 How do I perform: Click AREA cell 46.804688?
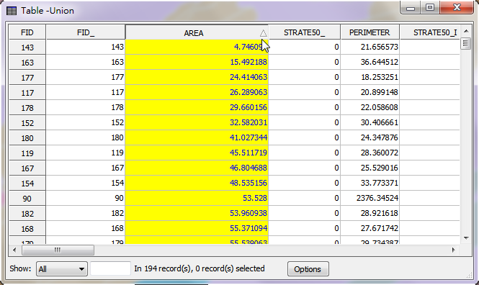click(x=197, y=168)
